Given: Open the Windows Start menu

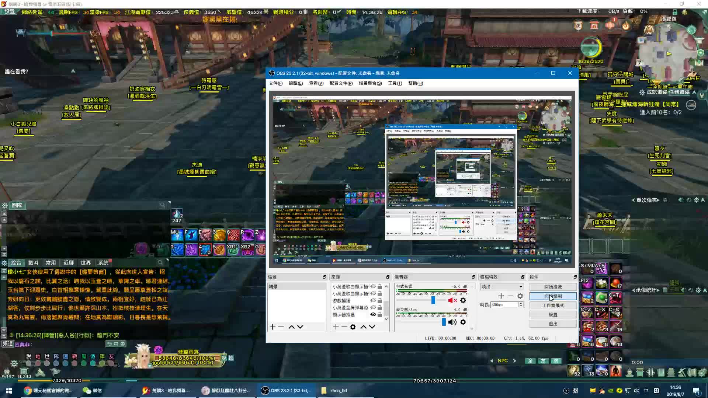Looking at the screenshot, I should pos(9,391).
